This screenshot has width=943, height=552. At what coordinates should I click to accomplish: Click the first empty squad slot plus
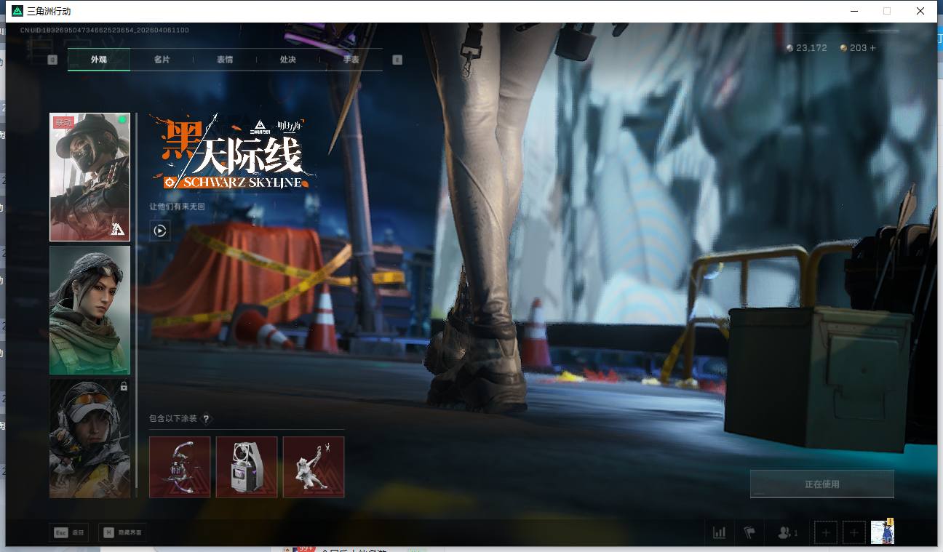coord(825,533)
